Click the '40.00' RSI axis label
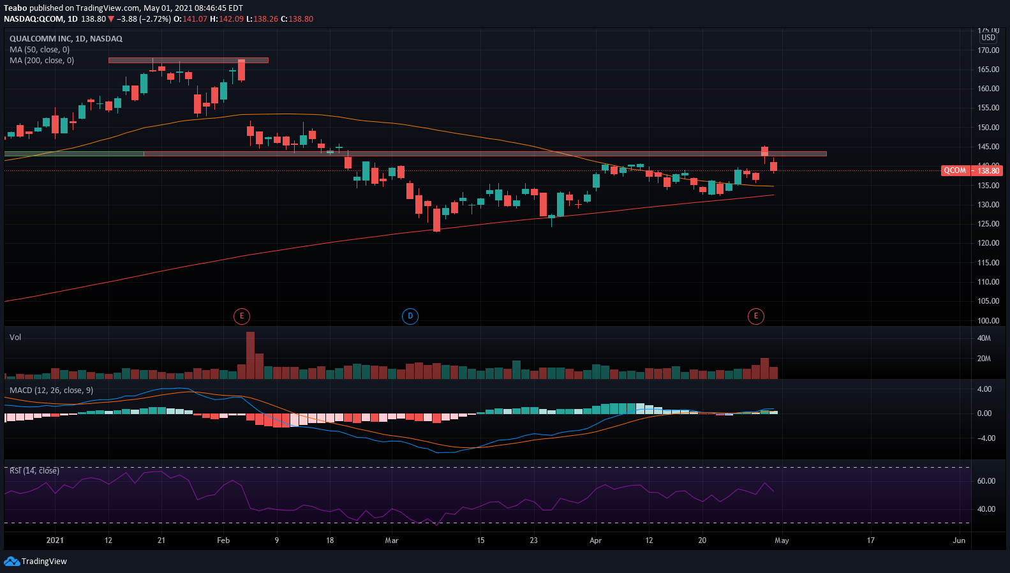Viewport: 1010px width, 573px height. point(986,509)
